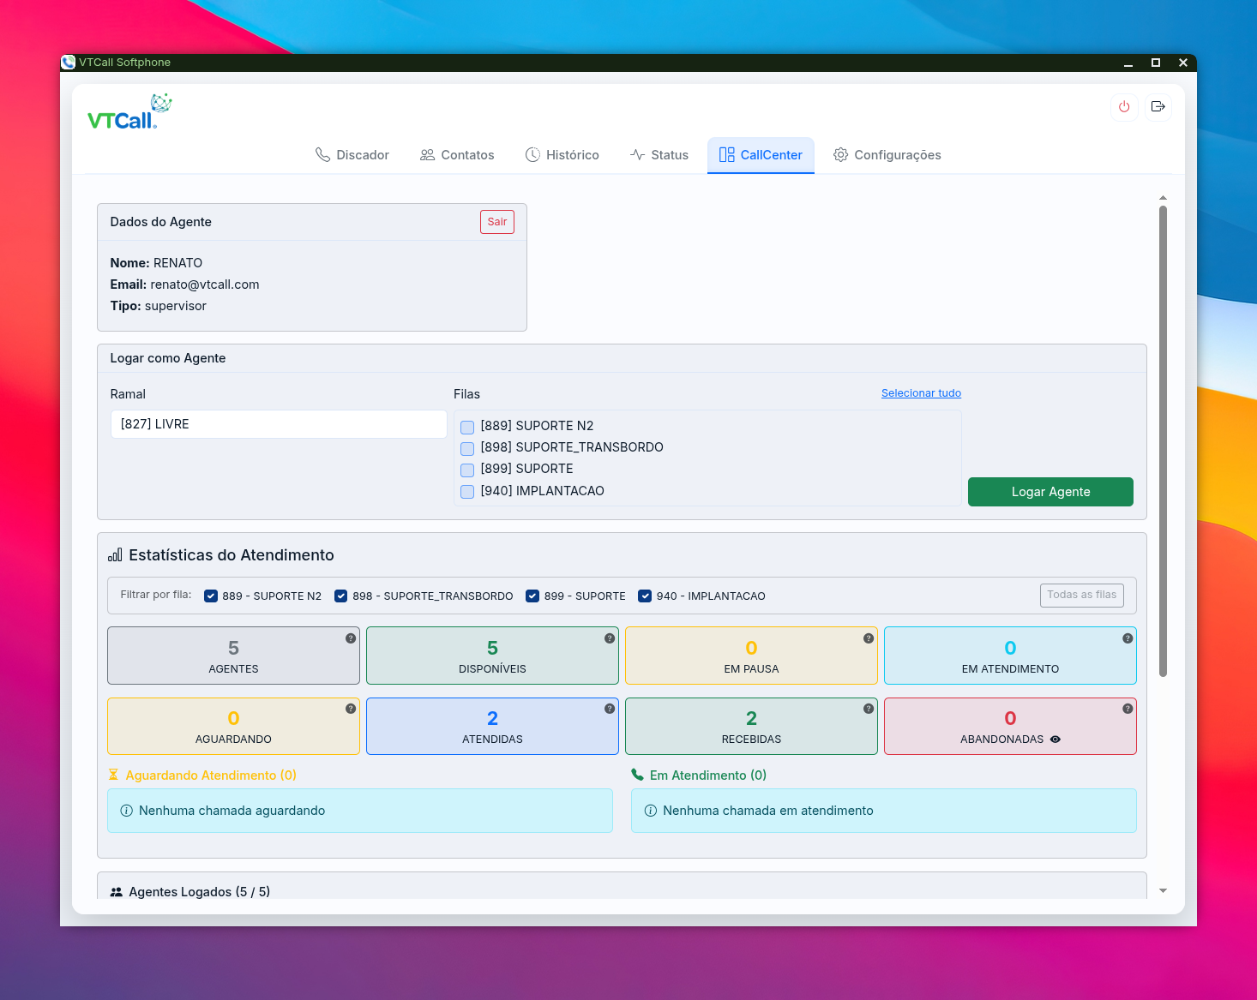1257x1000 pixels.
Task: Click the Selecionar tudo link
Action: coord(921,393)
